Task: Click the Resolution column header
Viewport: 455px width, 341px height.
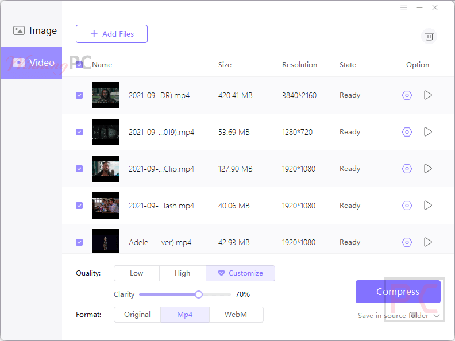Action: click(x=299, y=65)
